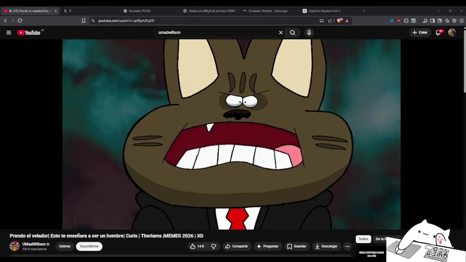Download the video with Descargar
466x262 pixels.
326,246
